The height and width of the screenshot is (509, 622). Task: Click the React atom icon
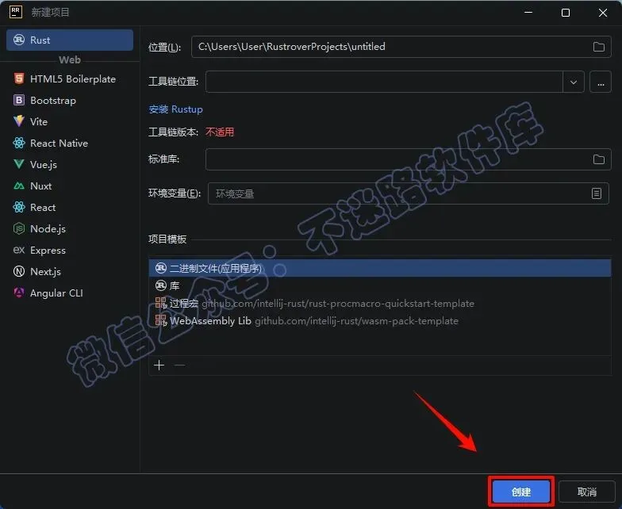pos(19,207)
